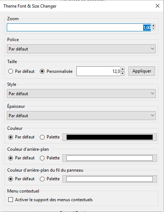Viewport: 164px width, 212px height.
Task: Open the Police font dropdown
Action: (x=81, y=49)
